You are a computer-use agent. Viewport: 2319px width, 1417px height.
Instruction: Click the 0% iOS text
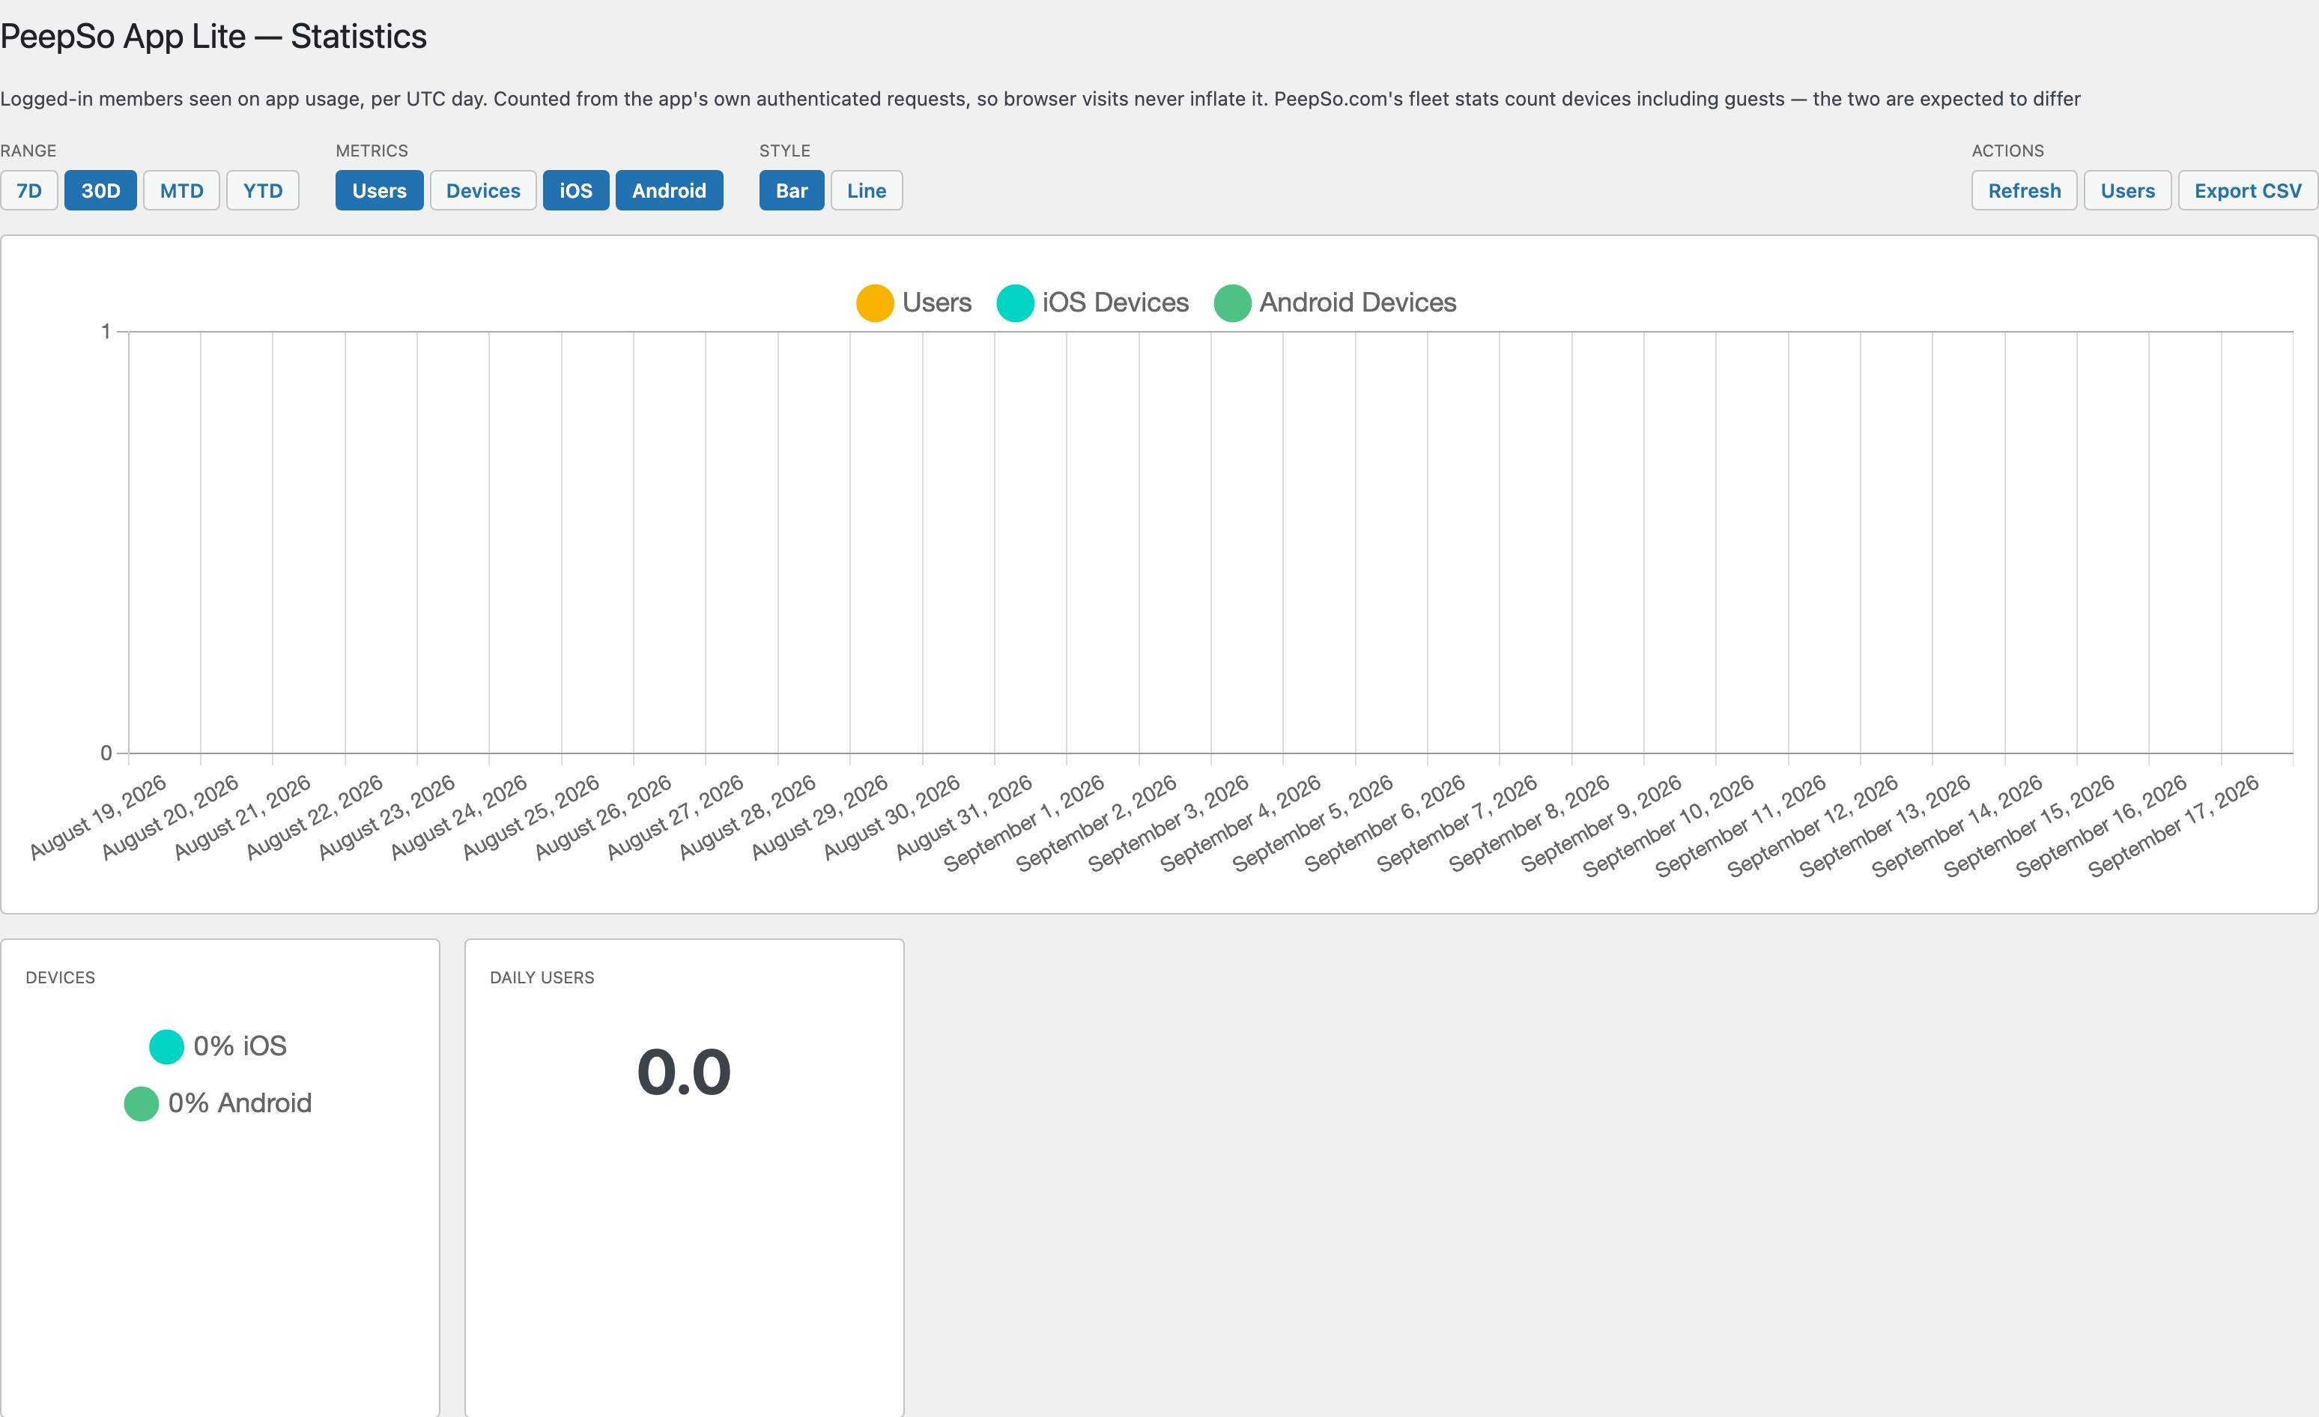coord(240,1046)
